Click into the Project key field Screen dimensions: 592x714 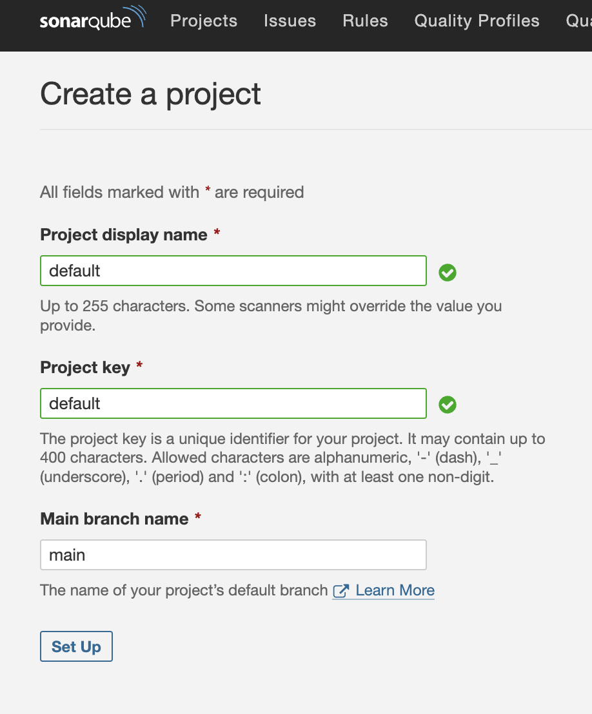[233, 403]
